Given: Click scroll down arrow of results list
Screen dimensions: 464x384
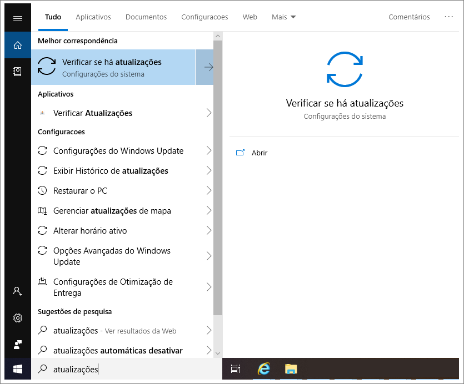Looking at the screenshot, I should [x=218, y=353].
